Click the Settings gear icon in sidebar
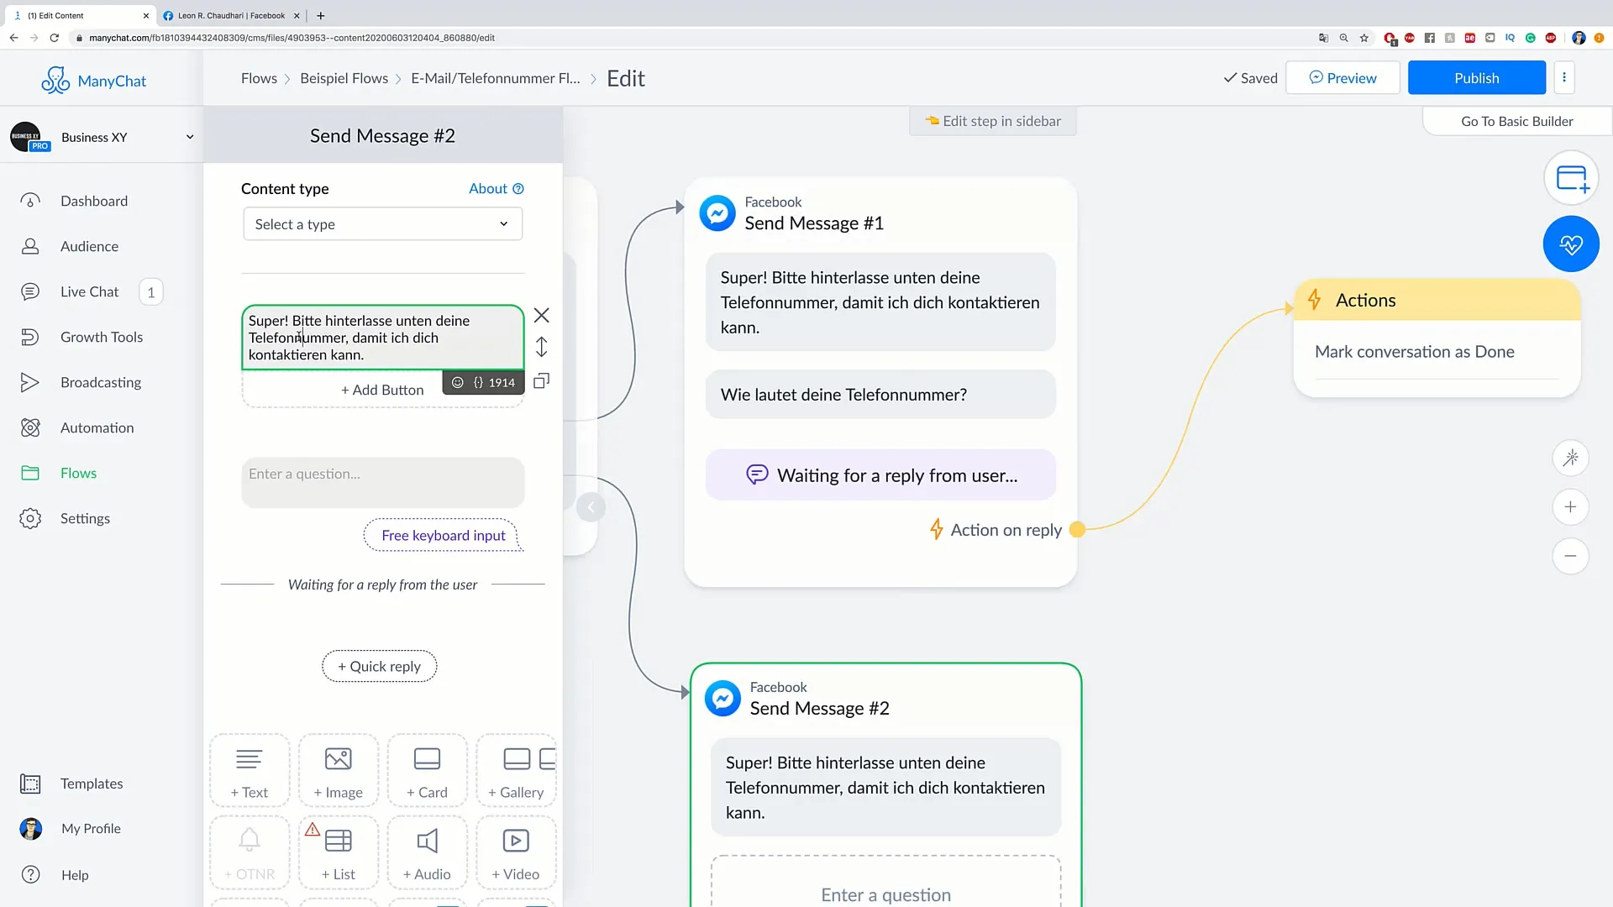Screen dimensions: 1613x907 pyautogui.click(x=30, y=518)
